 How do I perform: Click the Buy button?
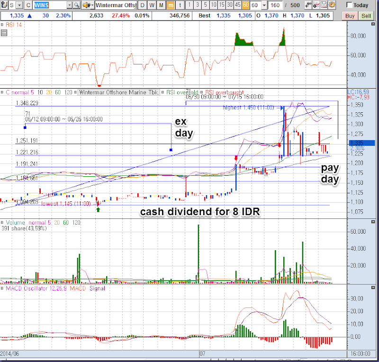point(350,16)
